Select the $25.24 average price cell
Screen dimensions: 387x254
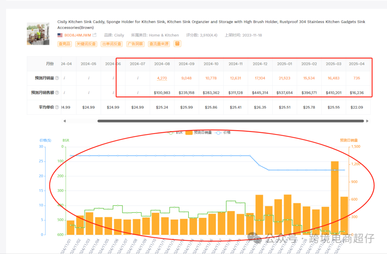click(x=162, y=107)
